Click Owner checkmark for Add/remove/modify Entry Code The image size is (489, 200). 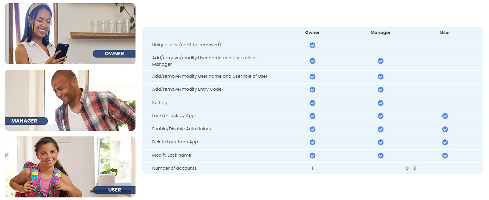click(312, 90)
